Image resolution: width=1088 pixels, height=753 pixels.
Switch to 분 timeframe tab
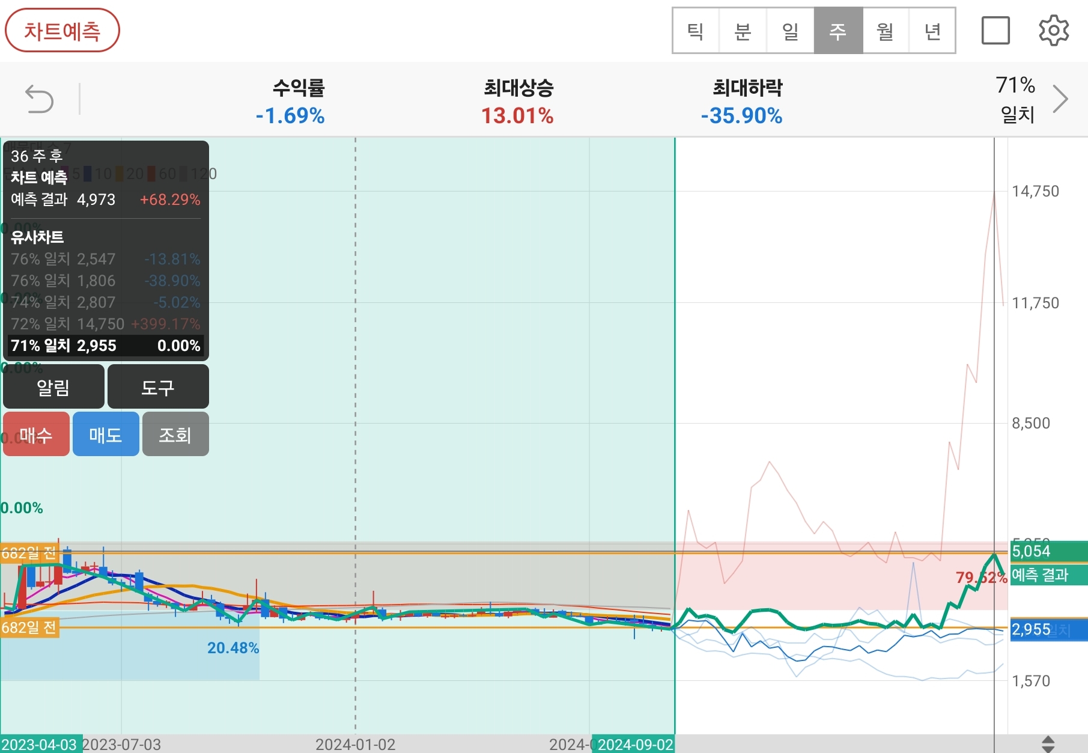click(x=743, y=31)
